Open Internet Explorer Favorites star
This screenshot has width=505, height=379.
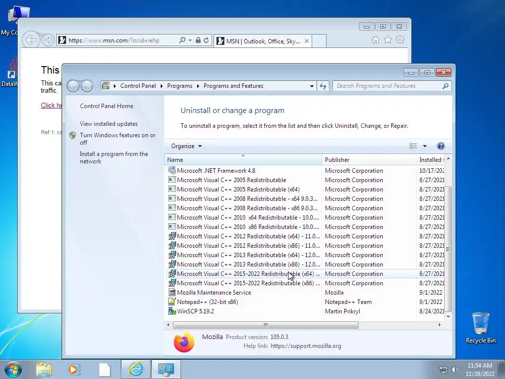click(388, 39)
